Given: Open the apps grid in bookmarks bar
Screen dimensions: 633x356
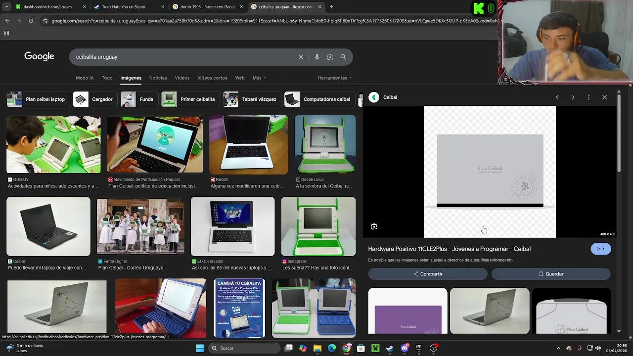Looking at the screenshot, I should tap(6, 33).
